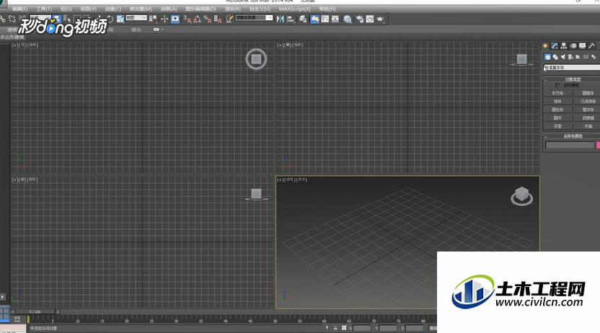Open the Material Editor icon
Viewport: 600px width, 333px height.
pyautogui.click(x=348, y=19)
